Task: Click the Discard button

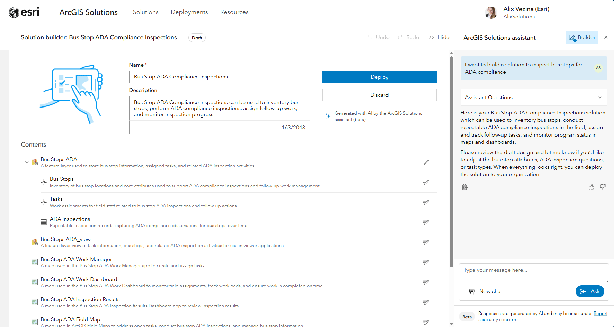Action: pyautogui.click(x=380, y=95)
